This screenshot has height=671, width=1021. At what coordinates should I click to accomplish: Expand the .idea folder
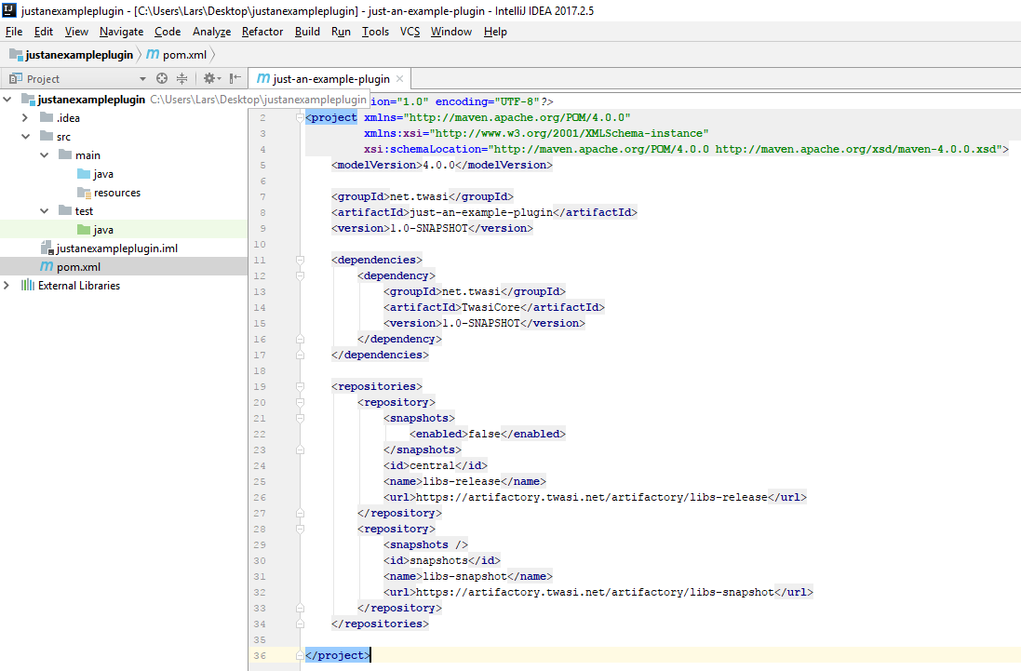(25, 118)
